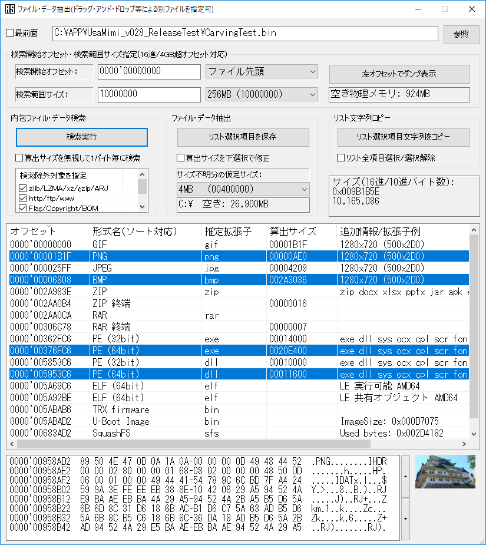Click リスト選択項目を保存 button
This screenshot has width=486, height=545.
[x=243, y=137]
